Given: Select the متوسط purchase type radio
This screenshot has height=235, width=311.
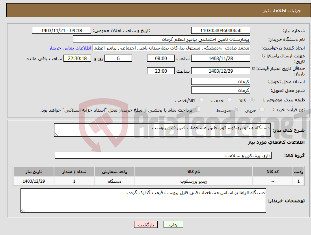Looking at the screenshot, I should click(237, 109).
